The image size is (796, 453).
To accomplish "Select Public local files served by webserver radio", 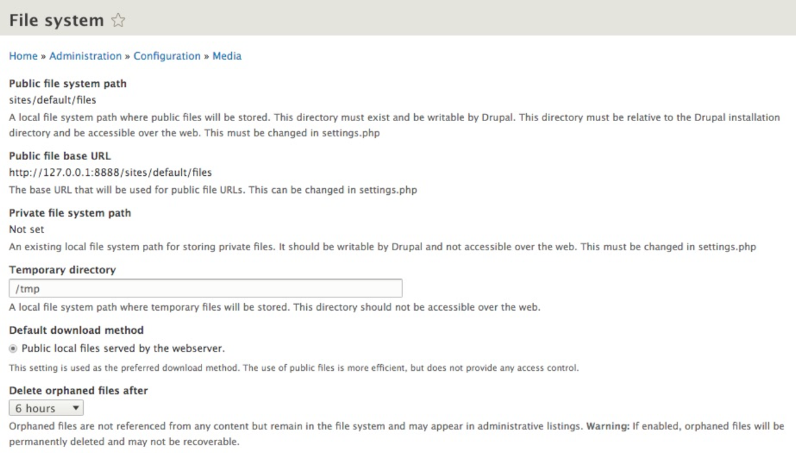I will pos(14,347).
